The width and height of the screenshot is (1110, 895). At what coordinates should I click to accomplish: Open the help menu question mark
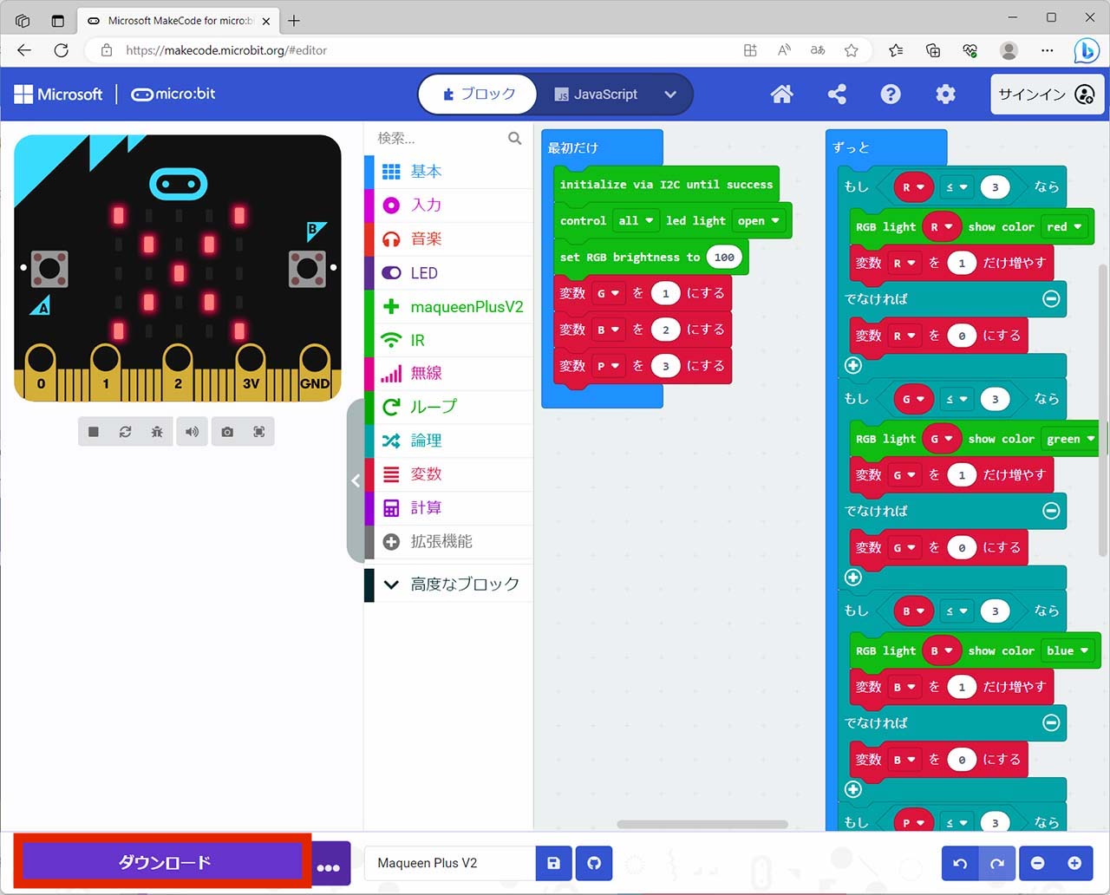point(891,94)
